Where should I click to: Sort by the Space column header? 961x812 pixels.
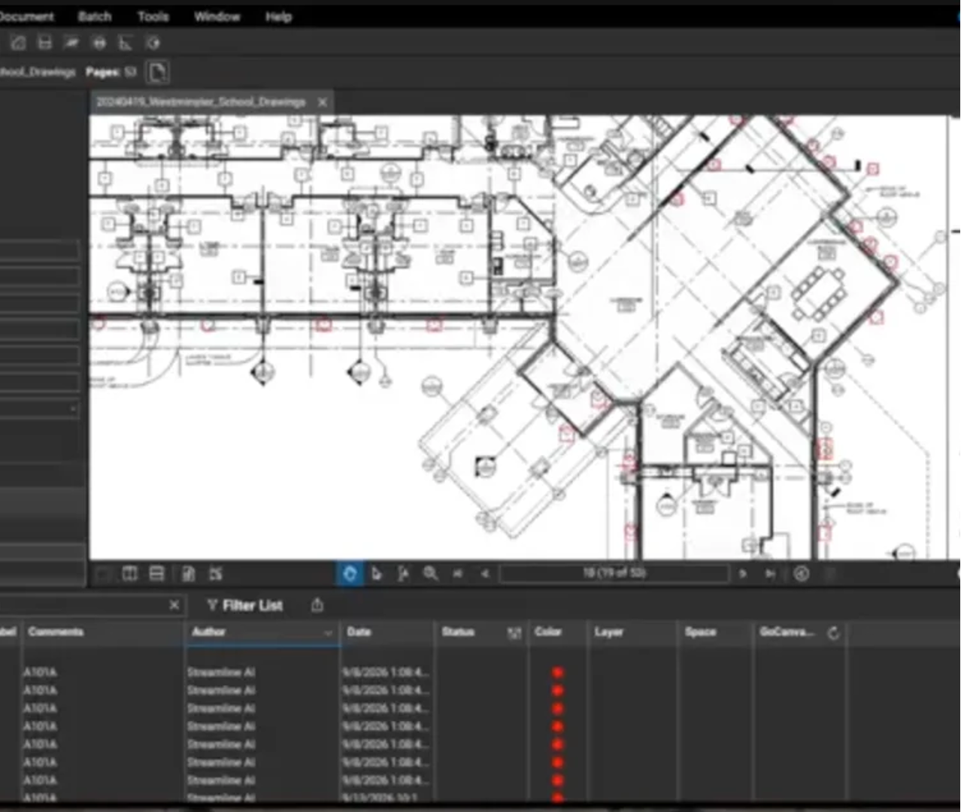(x=700, y=632)
